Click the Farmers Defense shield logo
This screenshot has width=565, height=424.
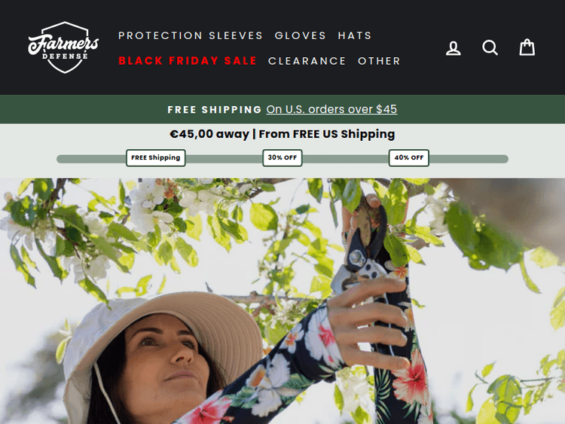pos(63,47)
